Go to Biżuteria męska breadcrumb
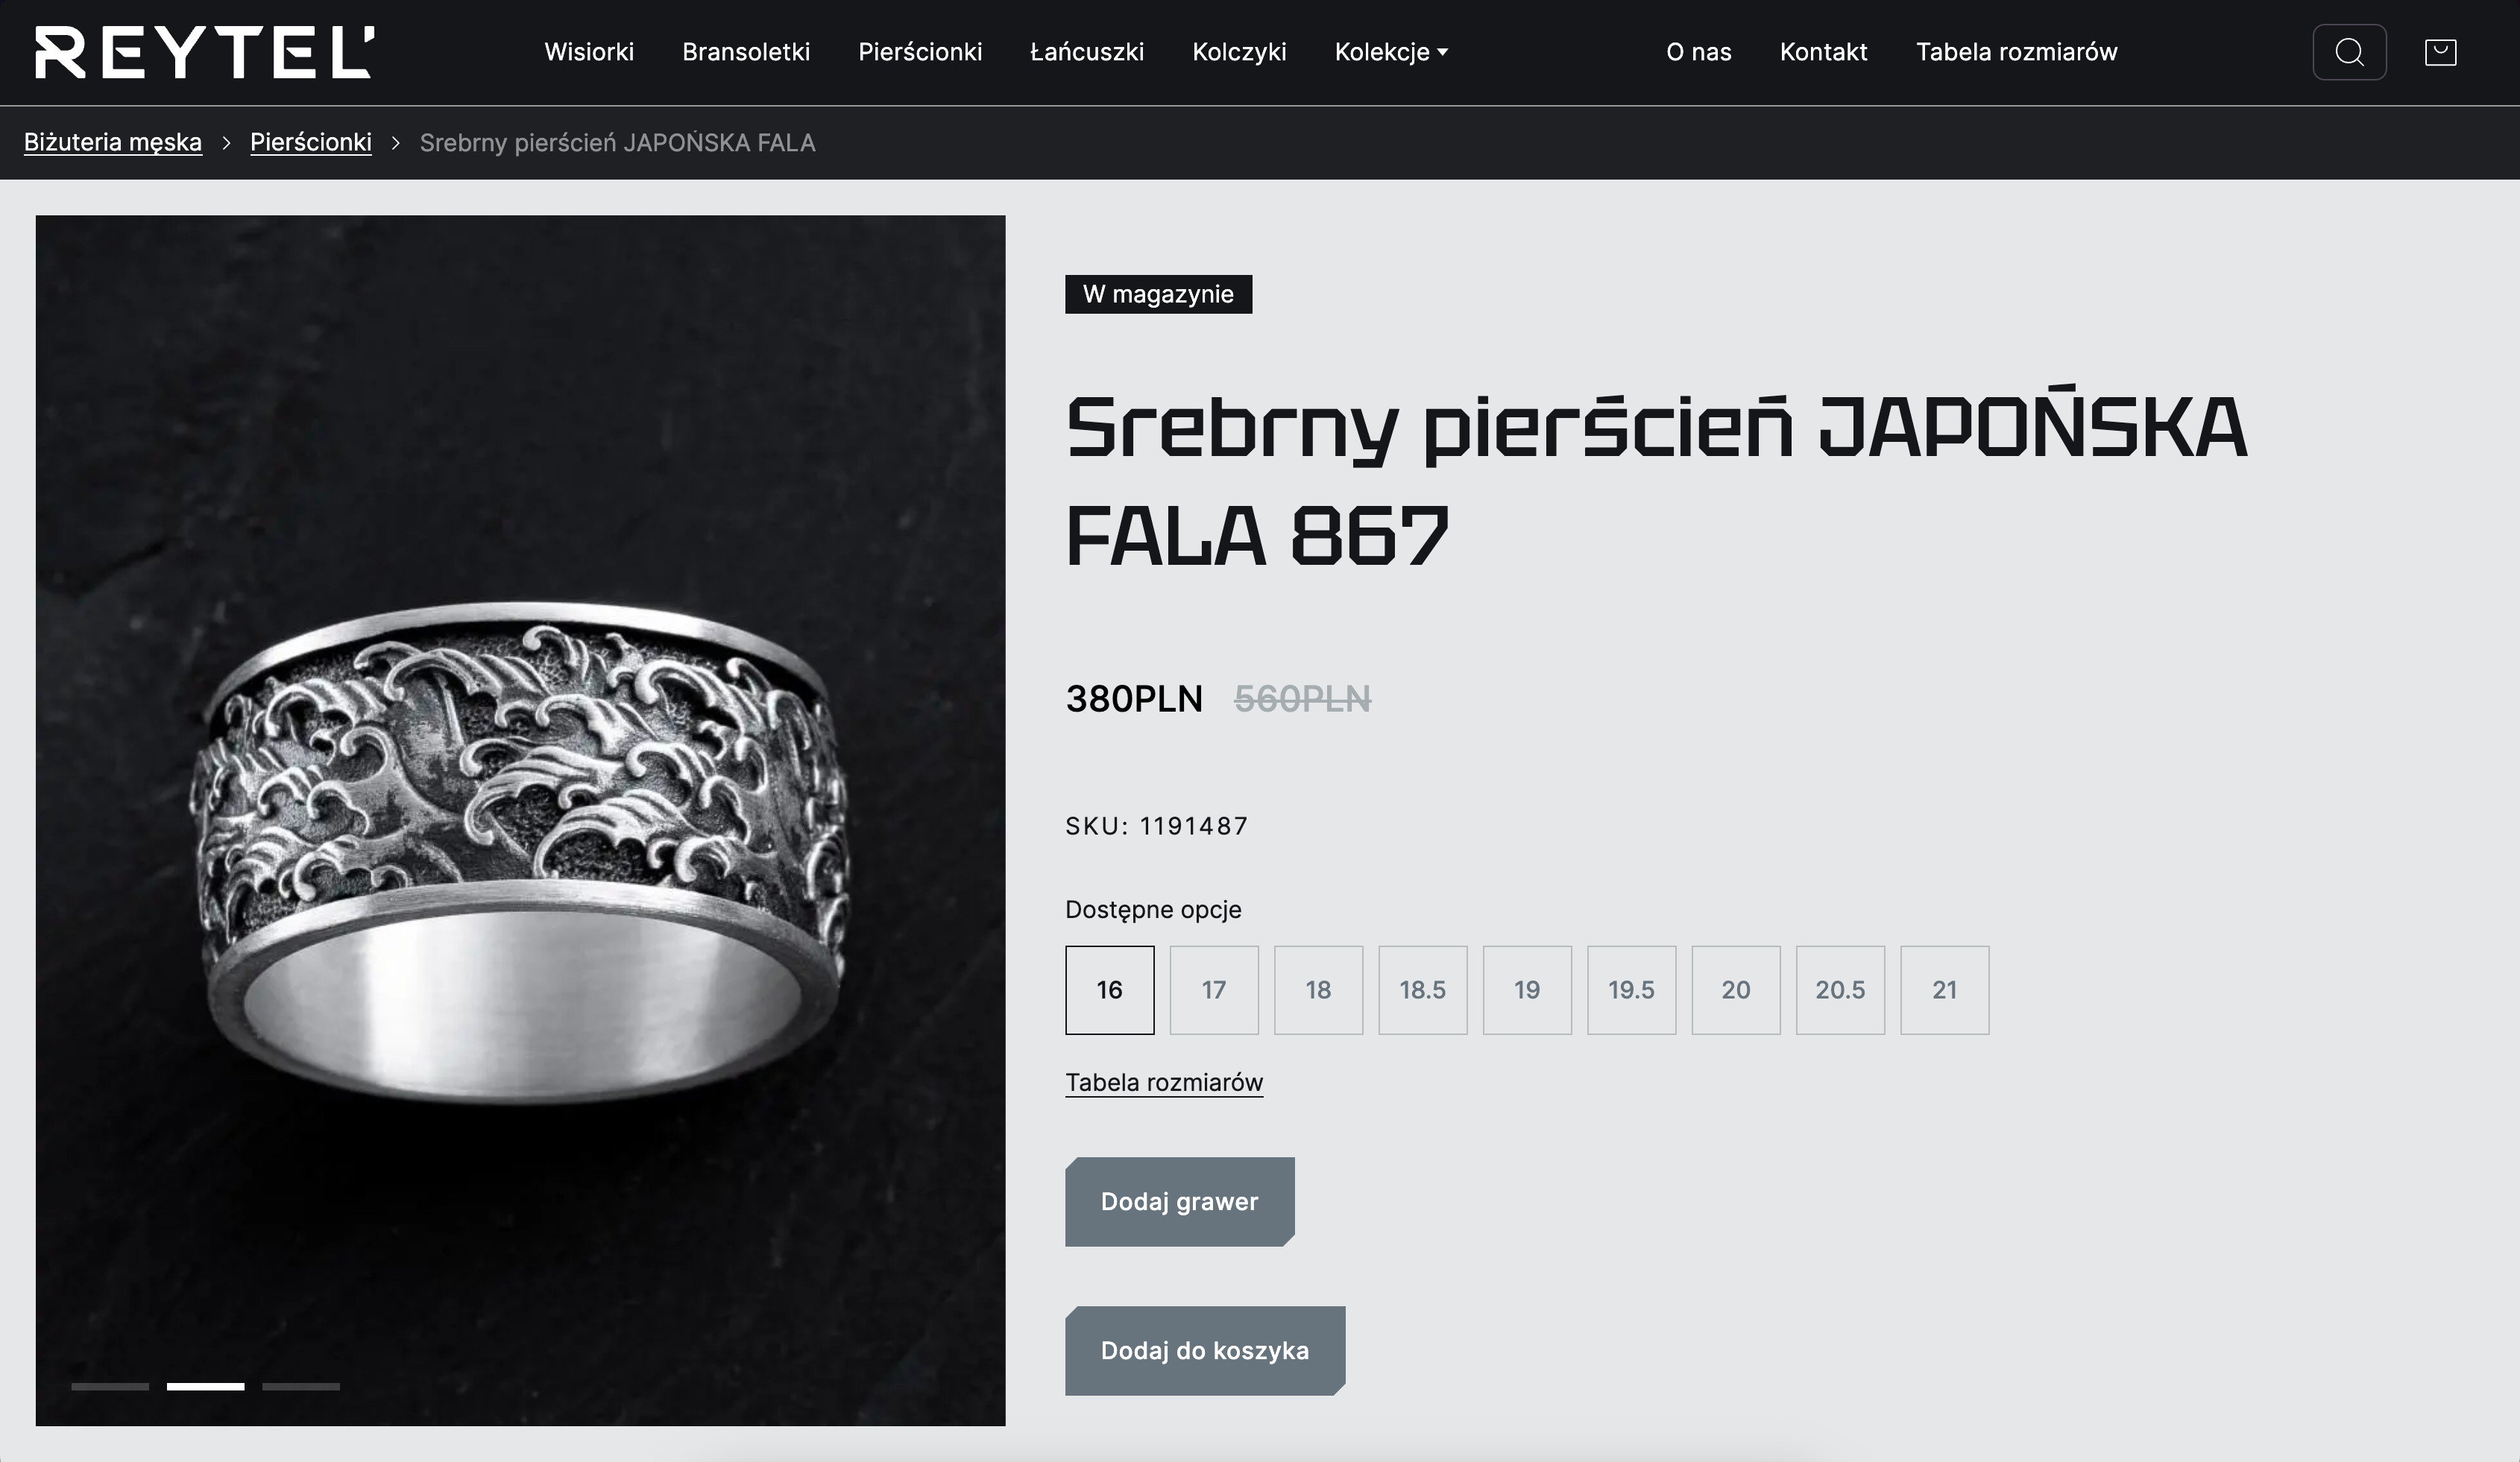 (x=113, y=142)
